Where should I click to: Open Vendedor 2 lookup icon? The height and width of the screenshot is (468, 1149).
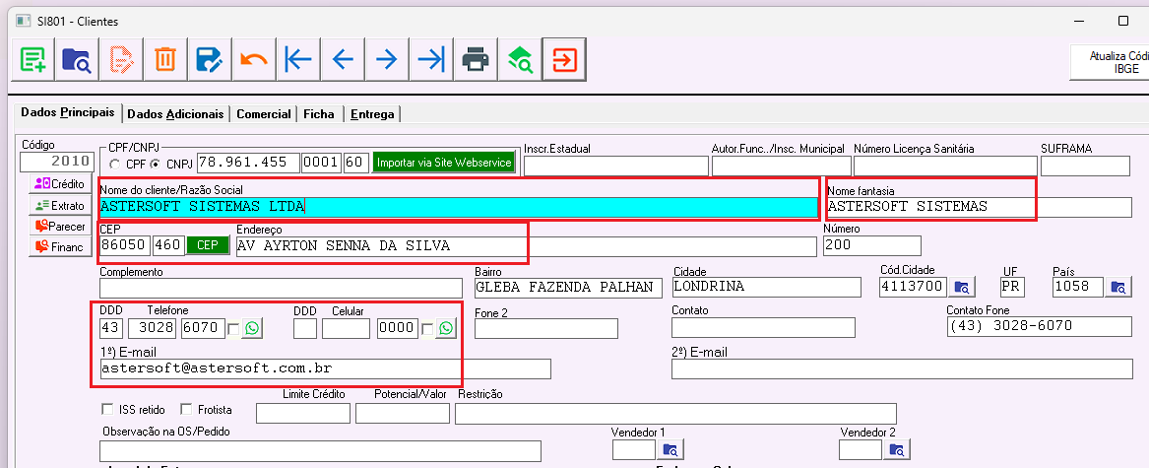tap(898, 449)
